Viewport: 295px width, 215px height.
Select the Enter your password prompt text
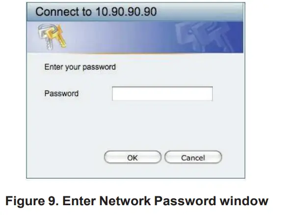click(x=80, y=67)
